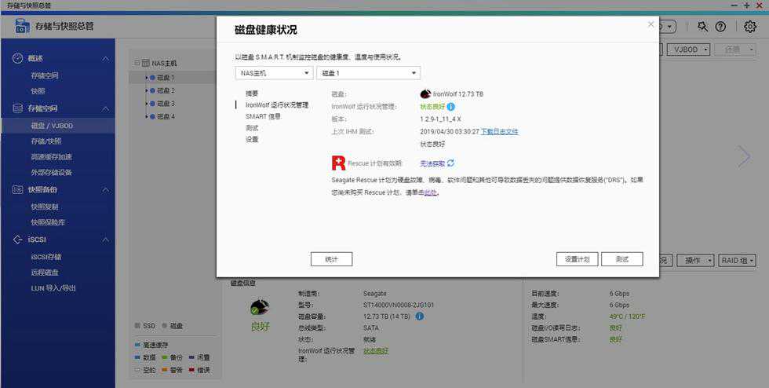Image resolution: width=769 pixels, height=388 pixels.
Task: Click the 下载日志文件 link
Action: pyautogui.click(x=499, y=132)
